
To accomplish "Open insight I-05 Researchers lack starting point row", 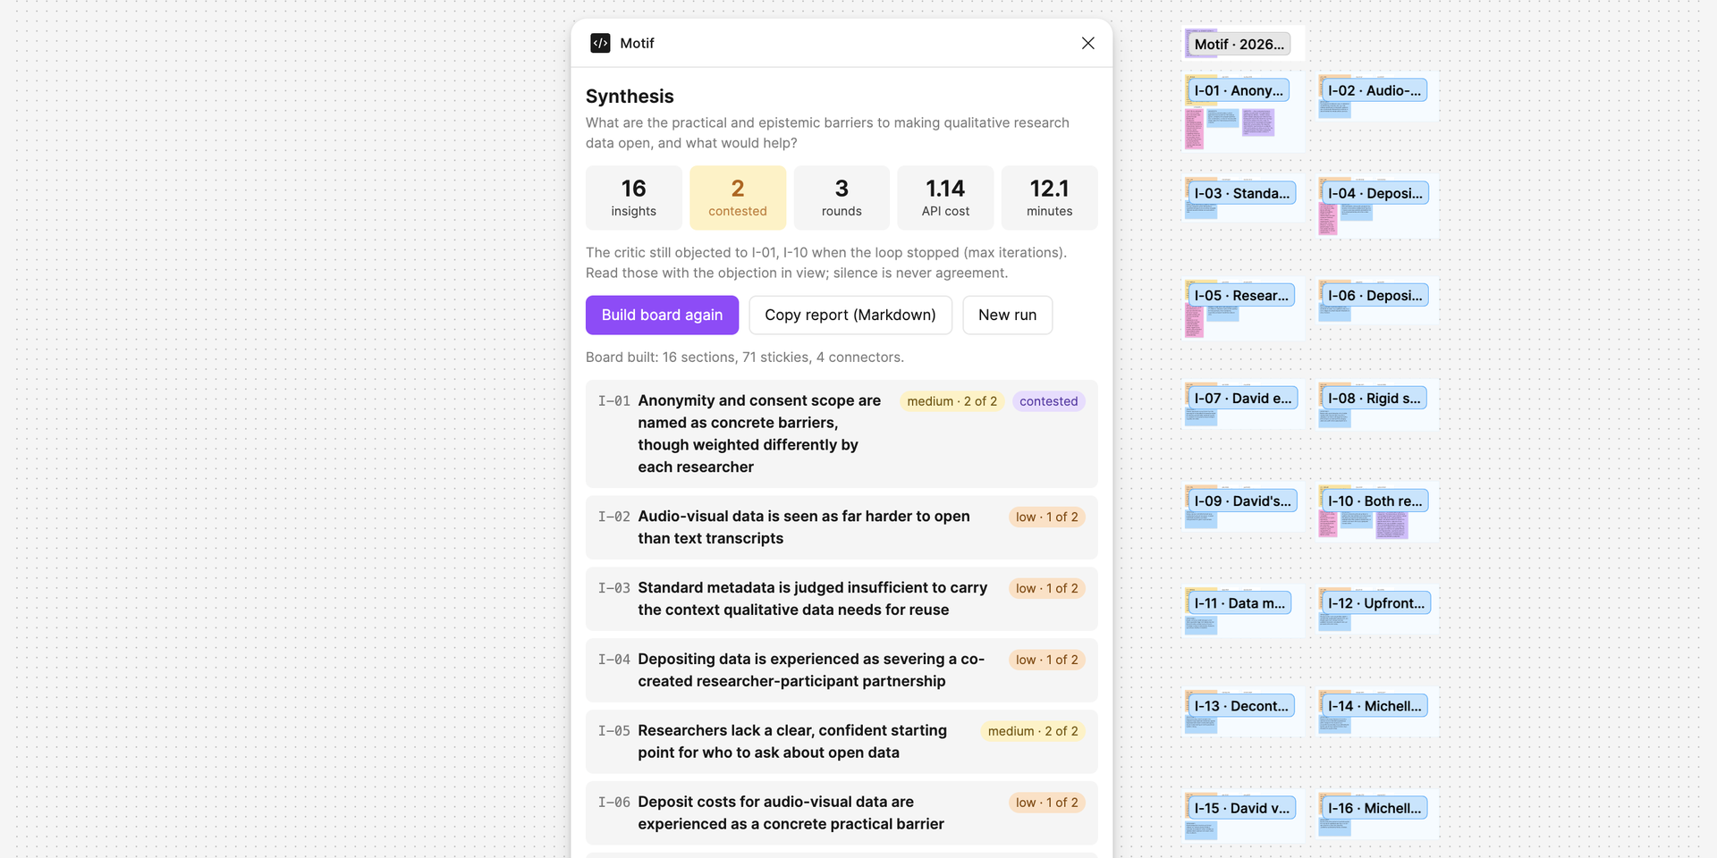I will coord(842,742).
